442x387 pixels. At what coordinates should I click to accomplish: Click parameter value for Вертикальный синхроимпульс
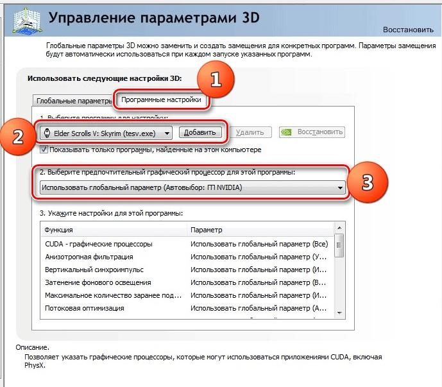259,270
